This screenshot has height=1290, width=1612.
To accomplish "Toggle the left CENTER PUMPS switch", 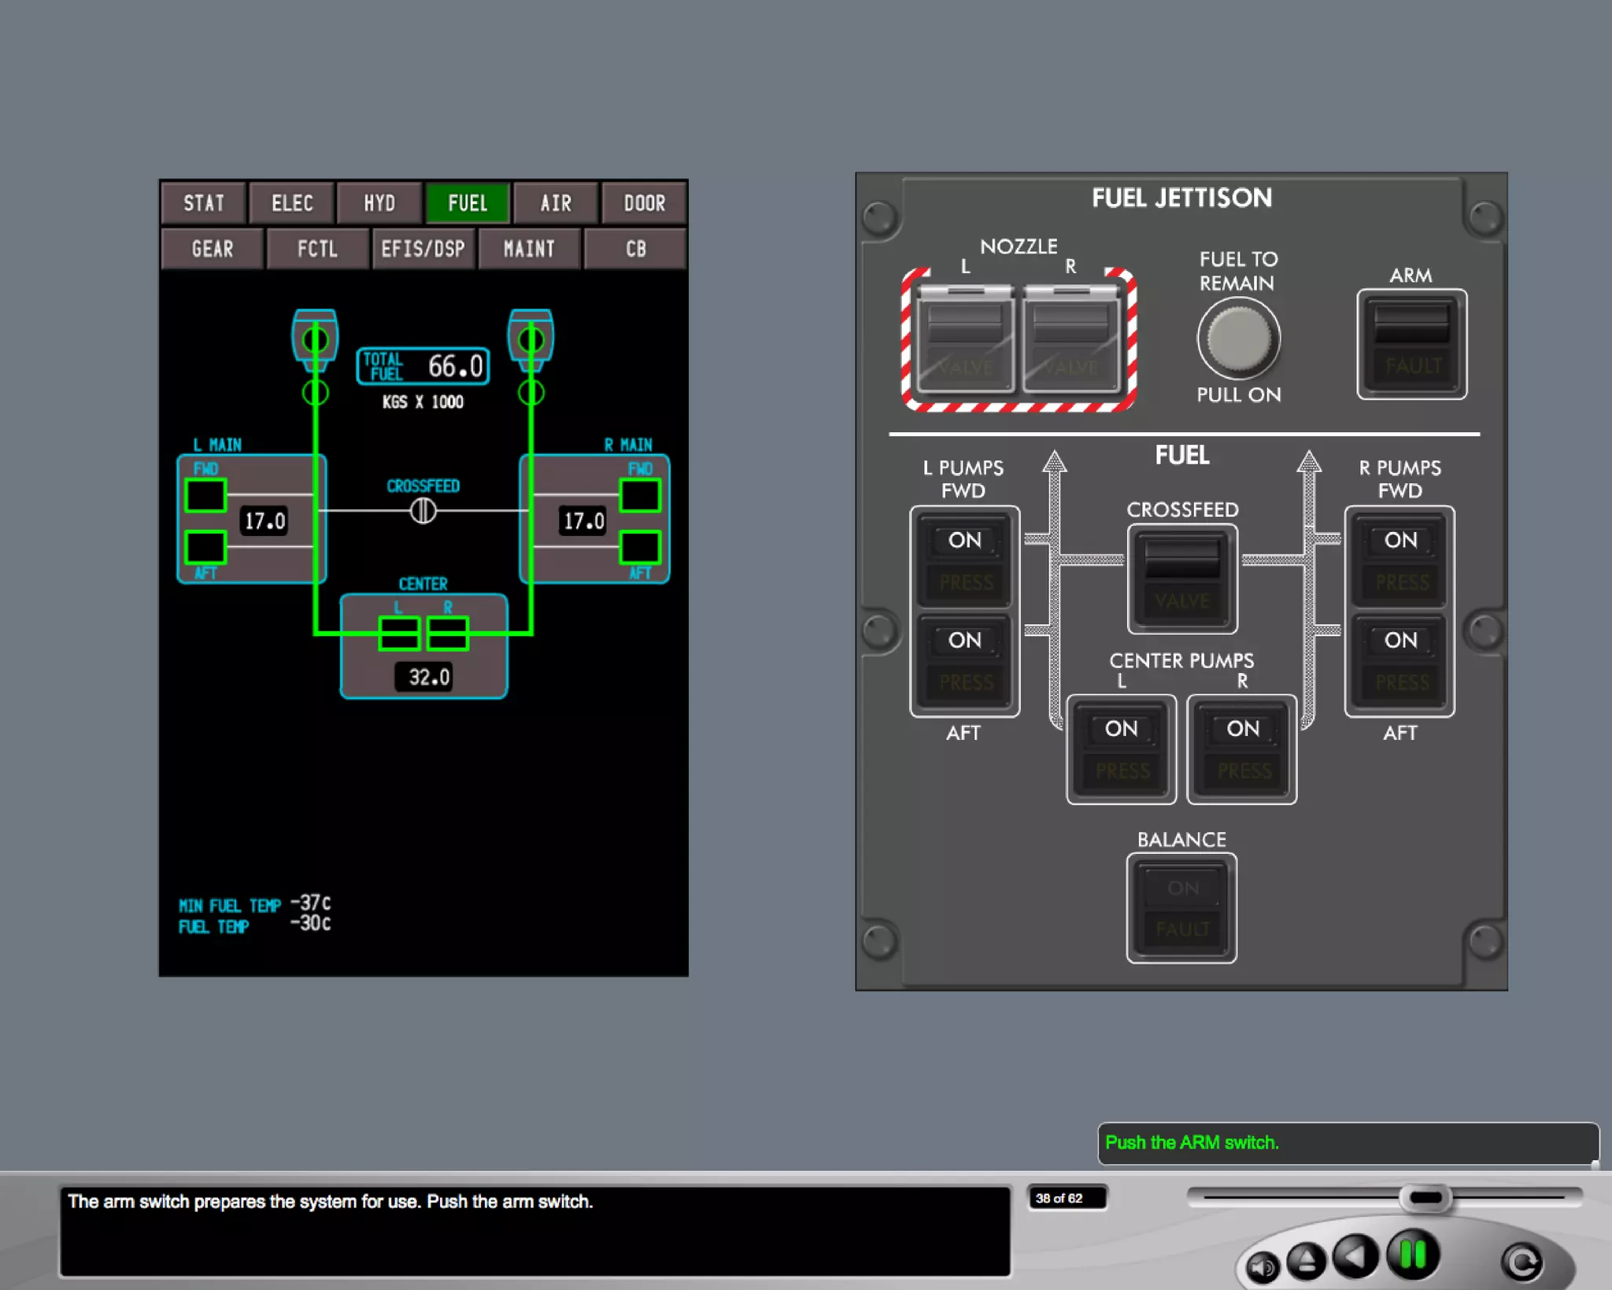I will [x=1122, y=749].
